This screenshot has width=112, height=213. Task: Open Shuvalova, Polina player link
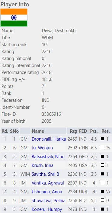point(49,201)
